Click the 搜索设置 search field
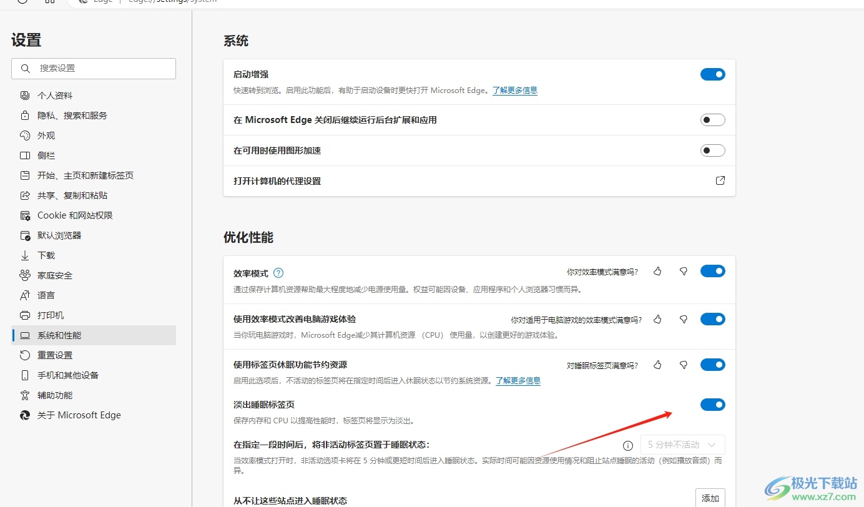Screen dimensions: 864x507 pyautogui.click(x=94, y=69)
